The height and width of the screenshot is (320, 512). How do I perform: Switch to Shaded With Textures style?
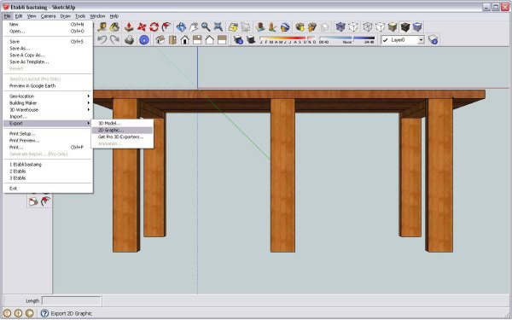pyautogui.click(x=404, y=26)
